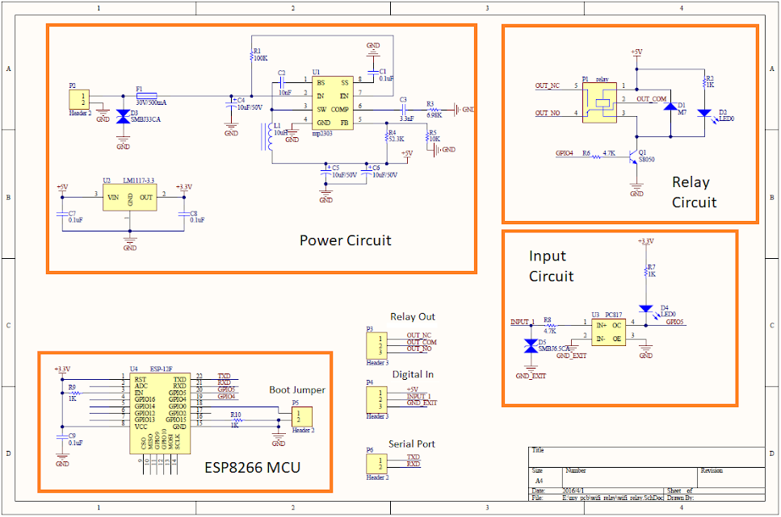Click the "Power Circuit" label
This screenshot has height=517, width=781.
click(x=345, y=241)
